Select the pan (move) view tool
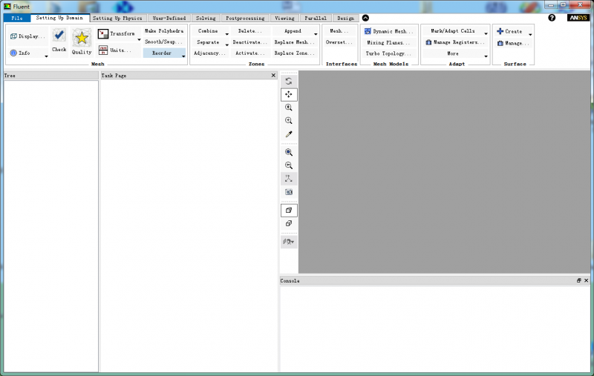594x376 pixels. (x=289, y=94)
